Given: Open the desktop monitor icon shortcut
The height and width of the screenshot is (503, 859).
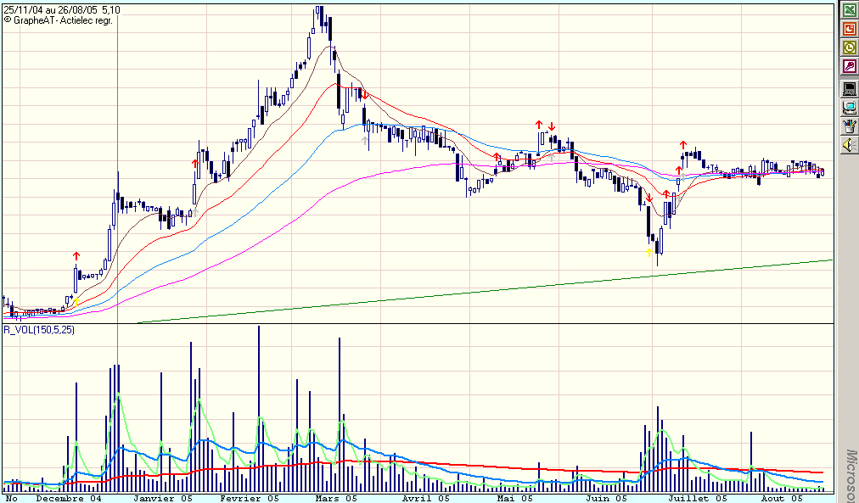Looking at the screenshot, I should (x=849, y=108).
